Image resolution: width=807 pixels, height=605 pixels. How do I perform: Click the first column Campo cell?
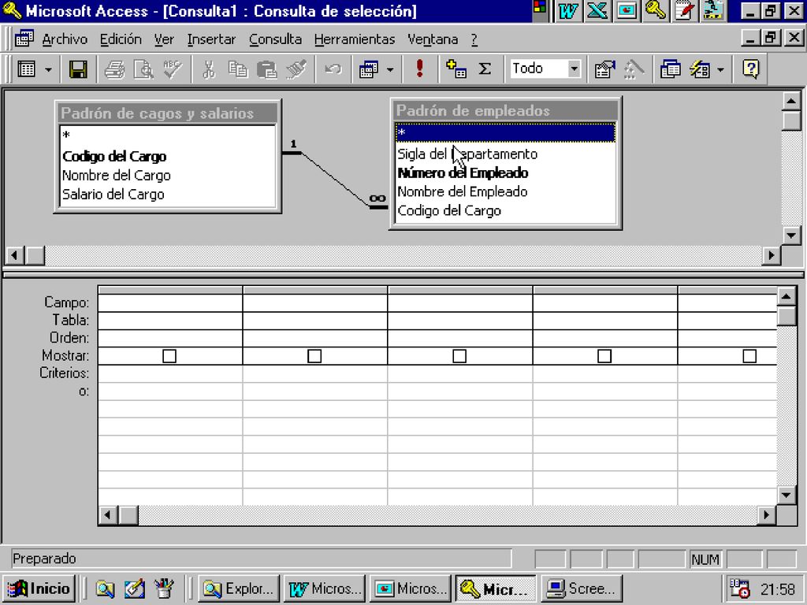170,302
